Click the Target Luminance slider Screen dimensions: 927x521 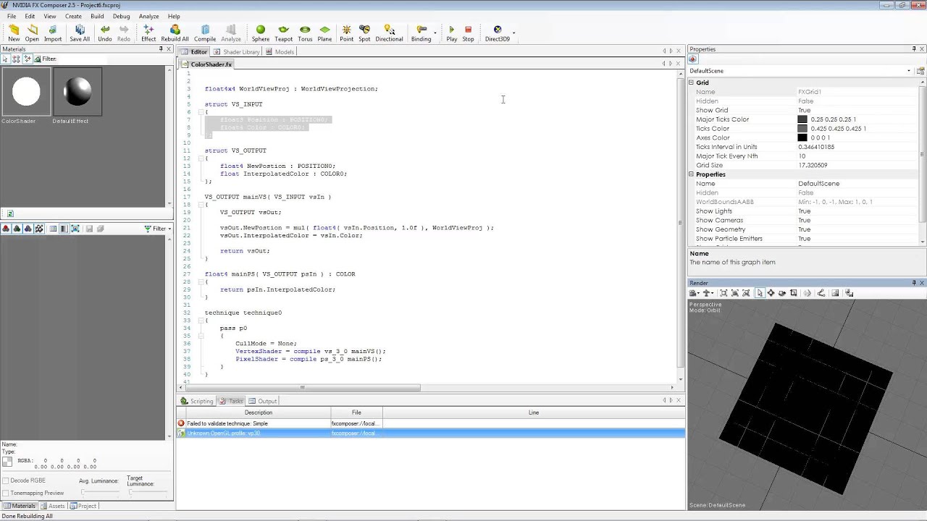[150, 493]
